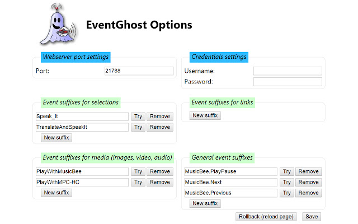Viewport: 358px width, 224px height.
Task: Remove the Speak_It suffix
Action: pos(160,116)
